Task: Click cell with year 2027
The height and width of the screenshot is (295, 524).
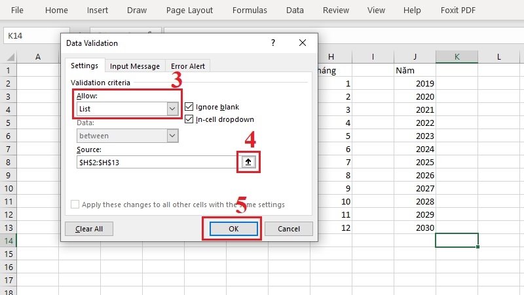Action: coord(415,188)
